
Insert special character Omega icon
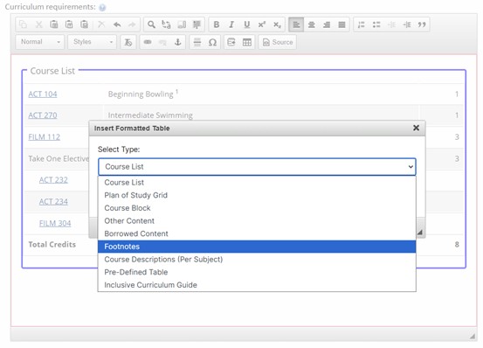[212, 42]
